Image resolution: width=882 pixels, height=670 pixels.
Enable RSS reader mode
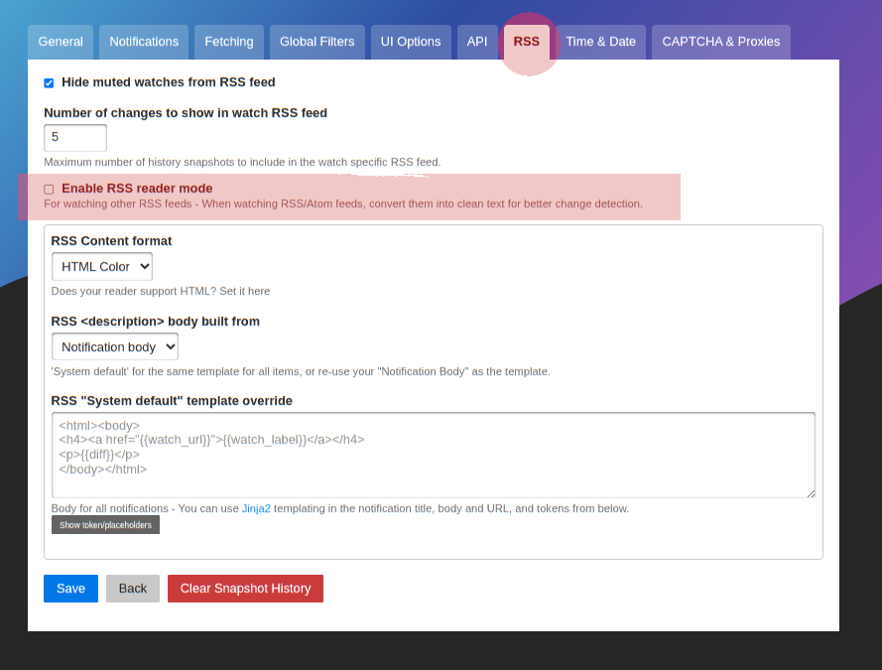[47, 189]
